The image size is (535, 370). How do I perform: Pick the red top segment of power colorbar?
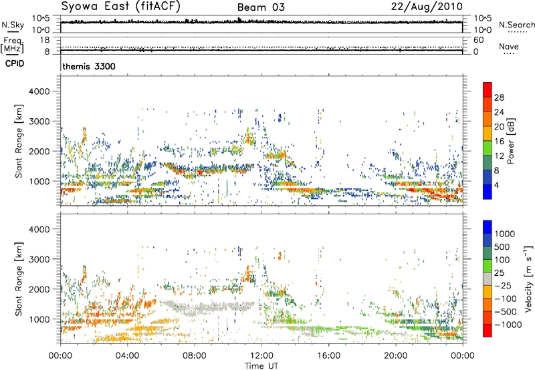(x=488, y=89)
